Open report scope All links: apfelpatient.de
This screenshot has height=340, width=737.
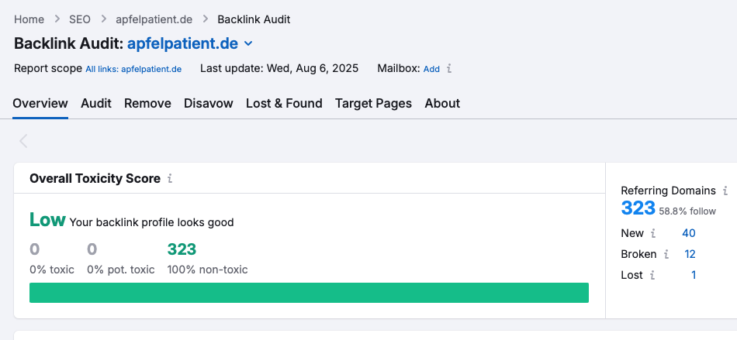[133, 70]
